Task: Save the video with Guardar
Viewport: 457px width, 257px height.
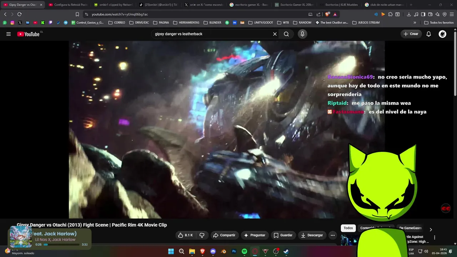Action: click(283, 235)
